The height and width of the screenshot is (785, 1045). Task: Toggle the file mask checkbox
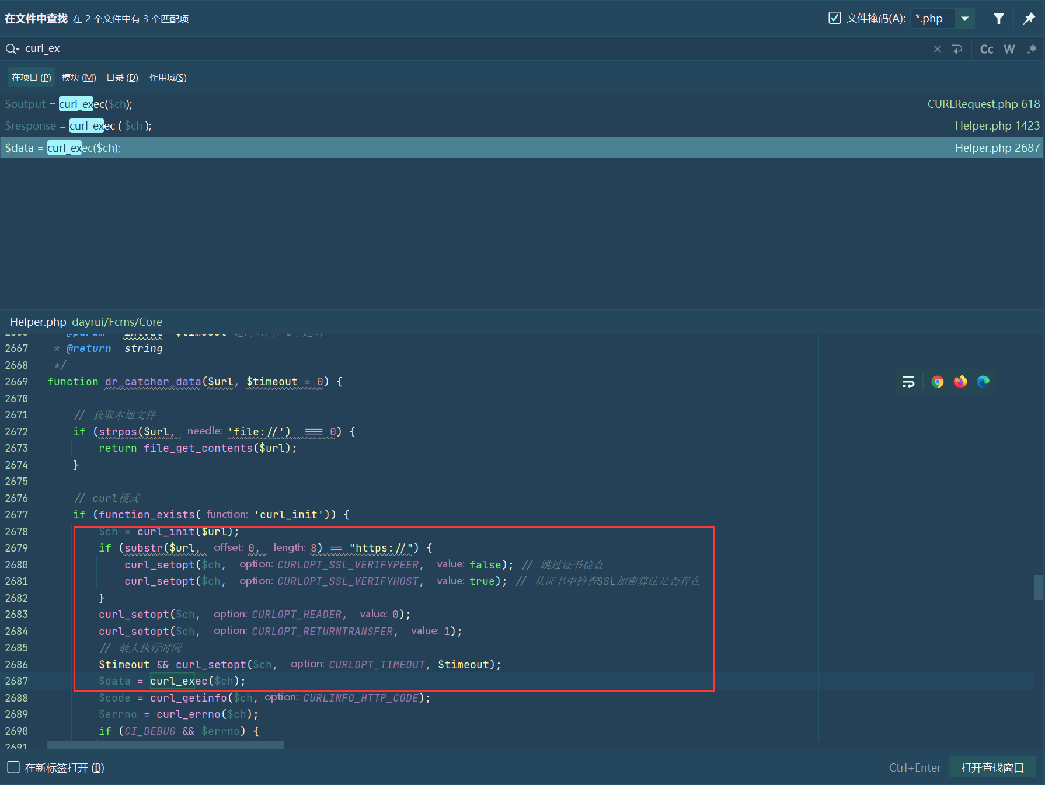(835, 18)
